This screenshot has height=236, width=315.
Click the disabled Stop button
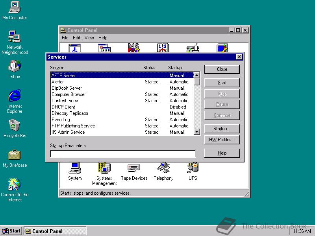pos(222,94)
